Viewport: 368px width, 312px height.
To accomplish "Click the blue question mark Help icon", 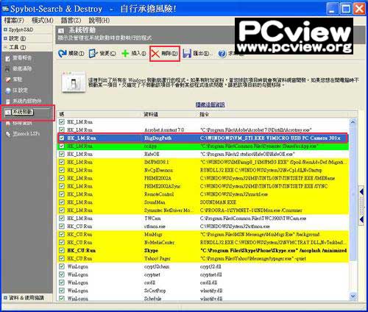I will [222, 54].
